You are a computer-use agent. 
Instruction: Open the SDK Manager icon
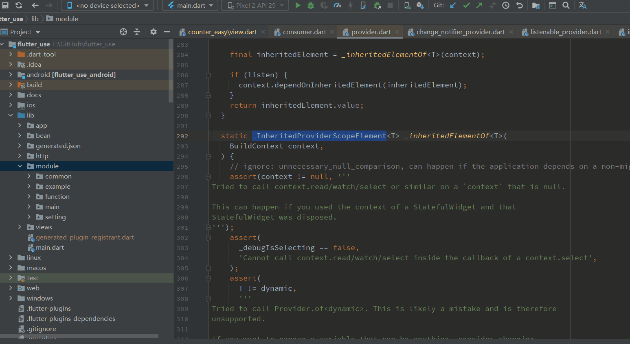click(x=420, y=5)
